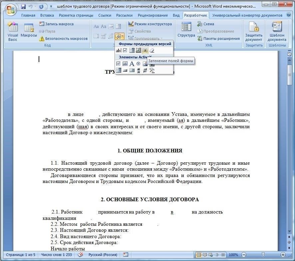The image size is (295, 261).
Task: Insert ActiveX label control (letter A)
Action: click(x=132, y=64)
